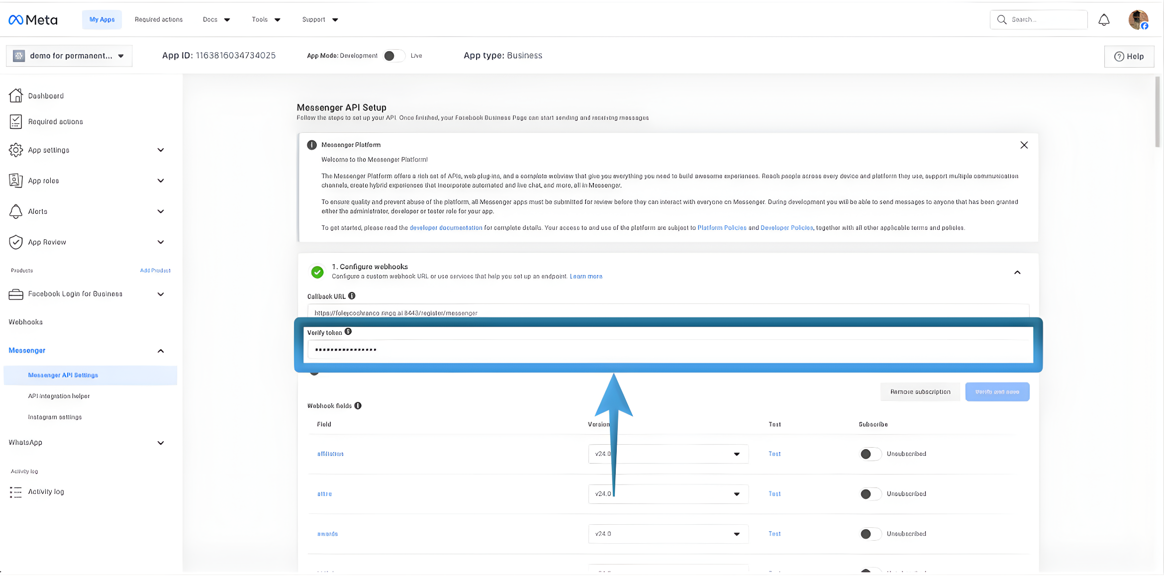Open the Docs menu in the top bar

[x=215, y=19]
